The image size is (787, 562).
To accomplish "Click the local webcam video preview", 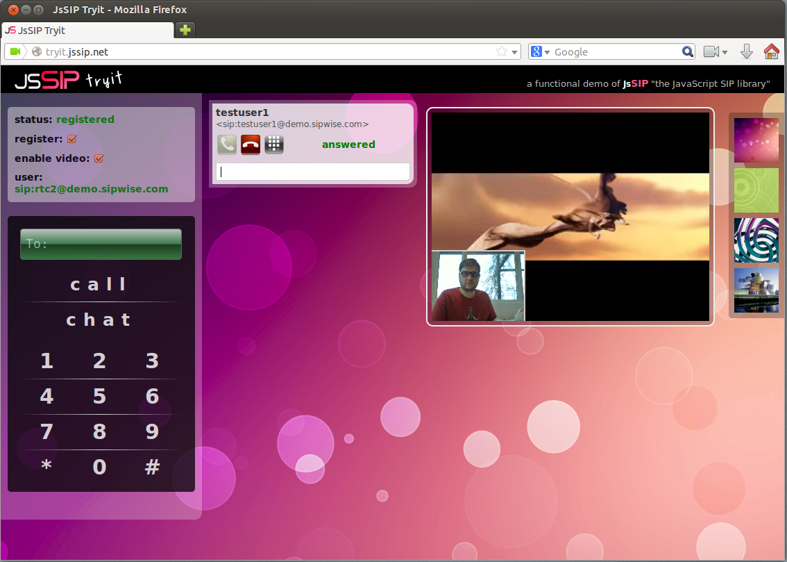I will click(478, 286).
